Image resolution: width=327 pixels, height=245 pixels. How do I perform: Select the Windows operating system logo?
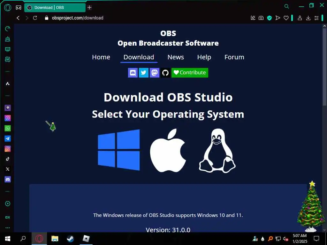119,150
